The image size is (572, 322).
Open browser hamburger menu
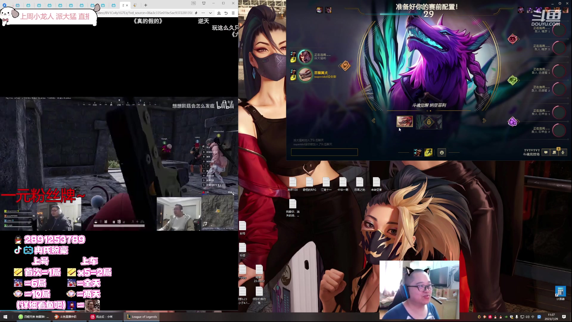tap(233, 13)
